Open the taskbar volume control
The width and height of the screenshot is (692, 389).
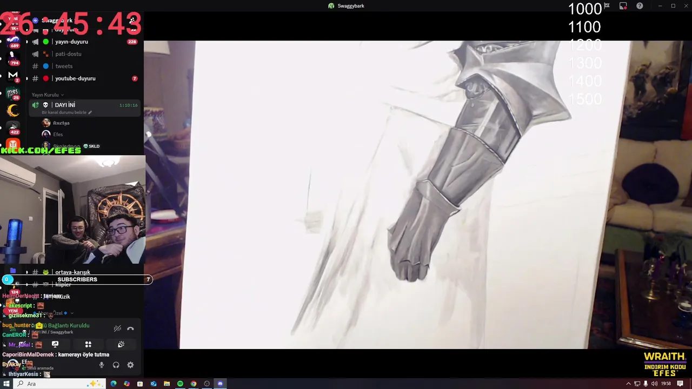click(x=654, y=384)
